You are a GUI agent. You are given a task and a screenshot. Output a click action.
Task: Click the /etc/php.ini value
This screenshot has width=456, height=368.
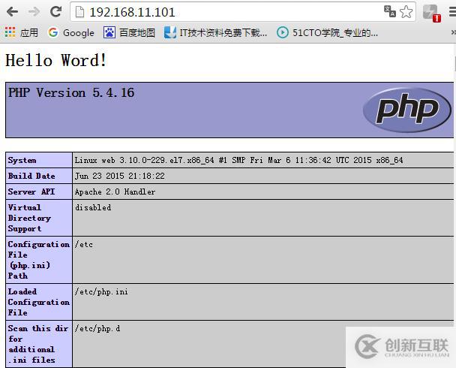coord(101,291)
